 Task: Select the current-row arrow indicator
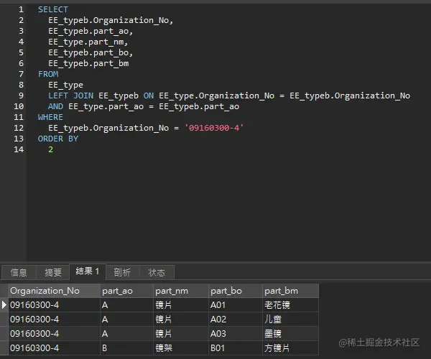coord(4,305)
